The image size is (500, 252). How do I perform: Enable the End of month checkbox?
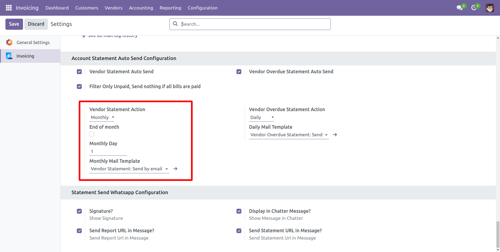(x=92, y=134)
